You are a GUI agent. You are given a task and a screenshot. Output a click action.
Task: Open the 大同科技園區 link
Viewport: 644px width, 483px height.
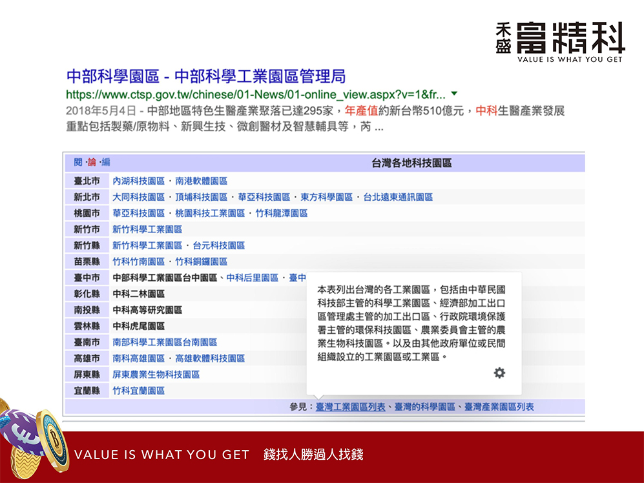pos(138,197)
